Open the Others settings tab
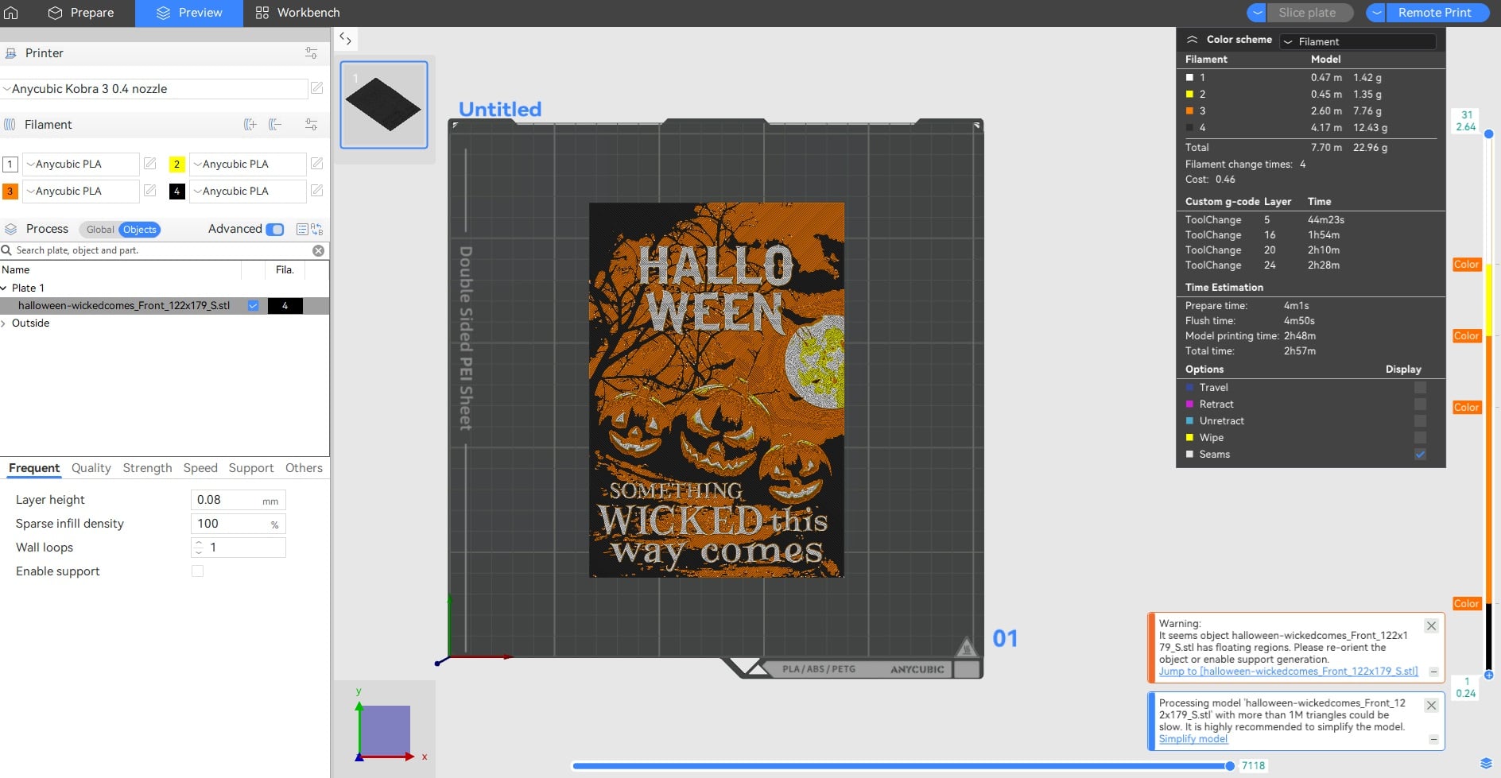1501x778 pixels. (x=304, y=468)
